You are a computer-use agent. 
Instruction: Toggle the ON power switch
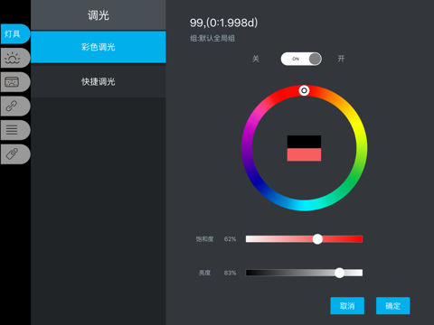click(301, 59)
